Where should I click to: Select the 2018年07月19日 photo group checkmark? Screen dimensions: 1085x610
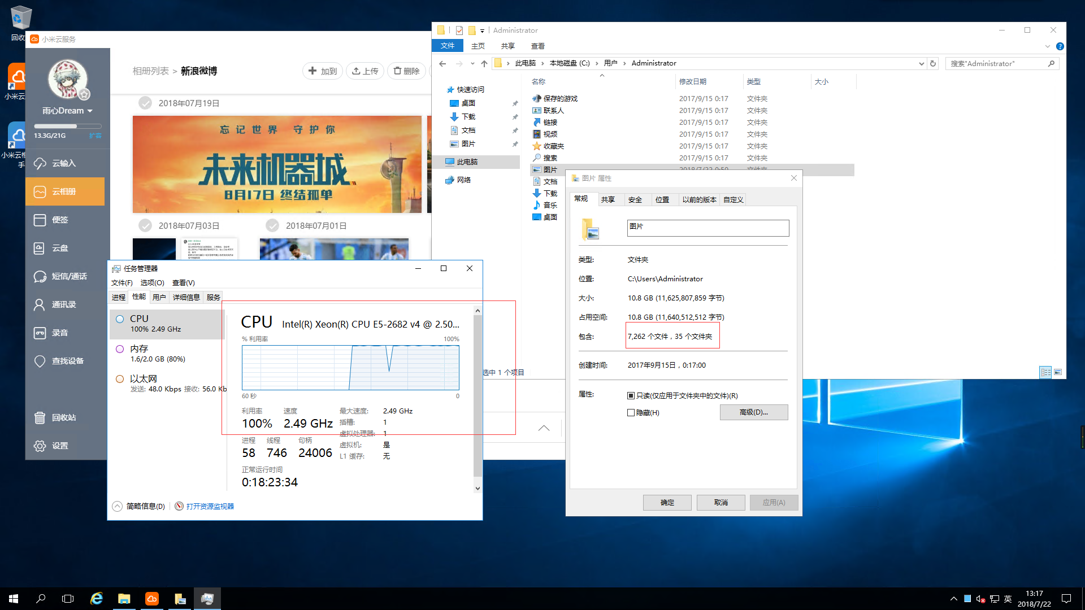[x=145, y=103]
